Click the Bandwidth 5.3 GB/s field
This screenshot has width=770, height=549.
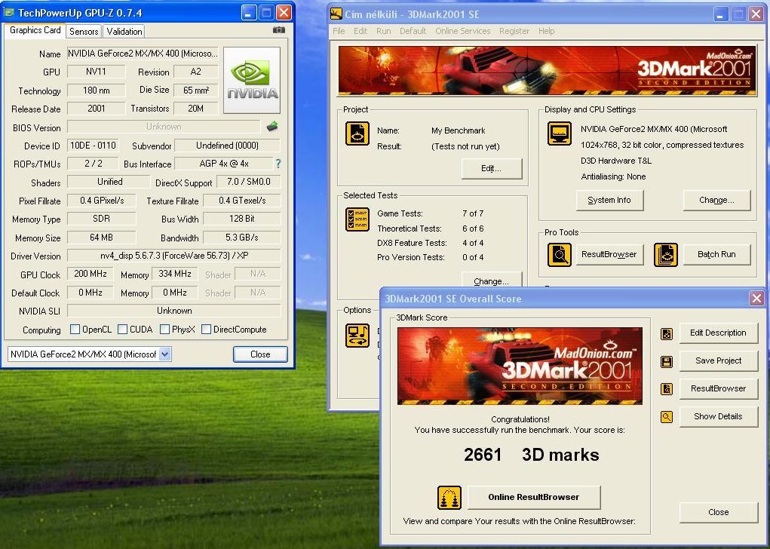(241, 238)
